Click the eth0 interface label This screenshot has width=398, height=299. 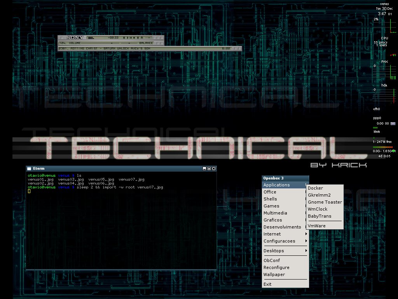(x=377, y=109)
